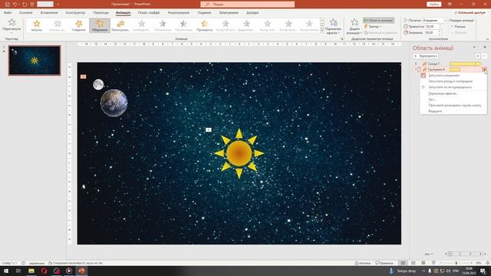Open Windows notification center
The height and width of the screenshot is (276, 491).
pyautogui.click(x=483, y=271)
